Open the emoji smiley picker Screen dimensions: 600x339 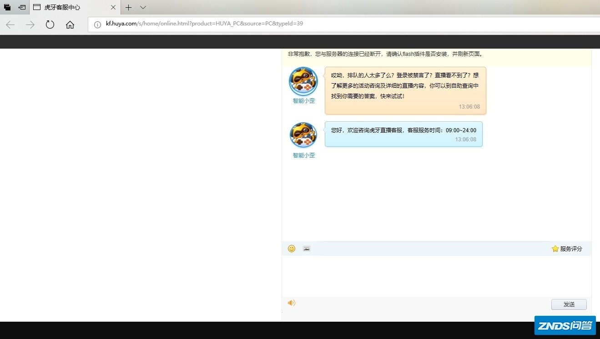click(292, 249)
